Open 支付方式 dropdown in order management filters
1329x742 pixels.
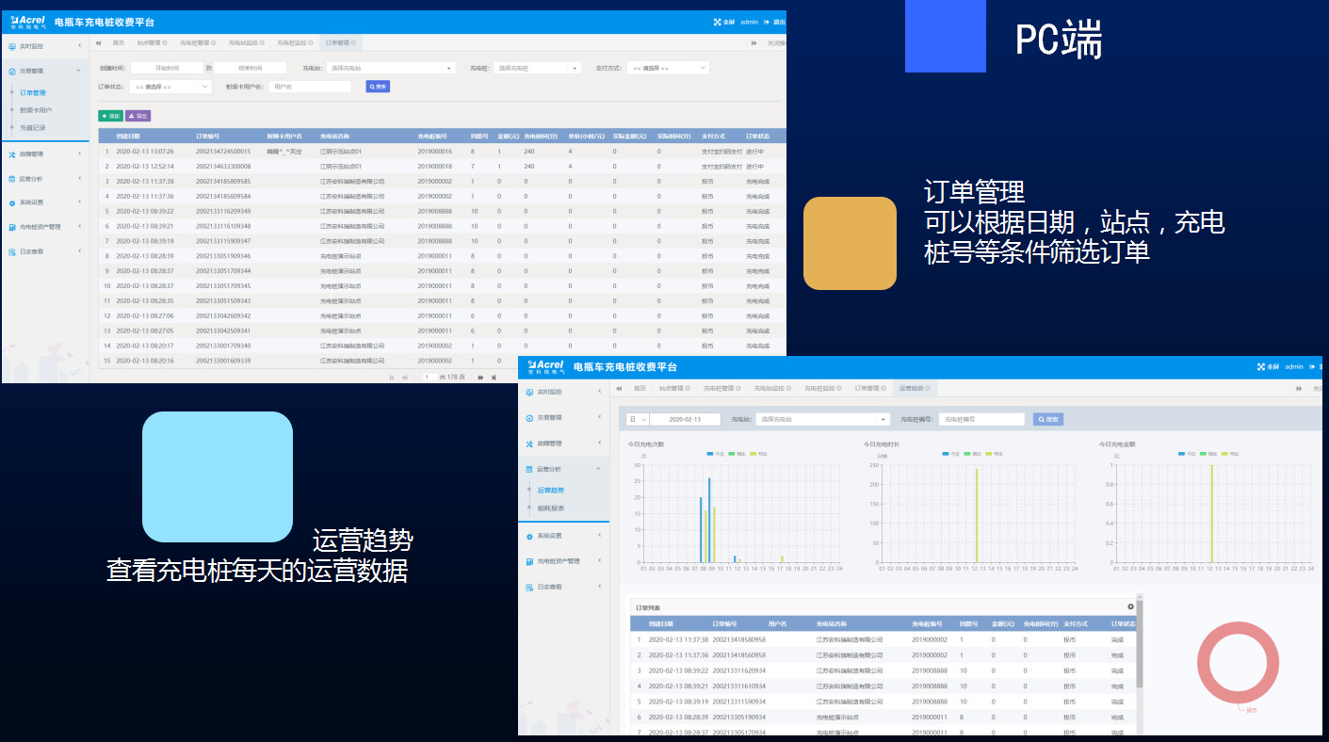point(668,68)
